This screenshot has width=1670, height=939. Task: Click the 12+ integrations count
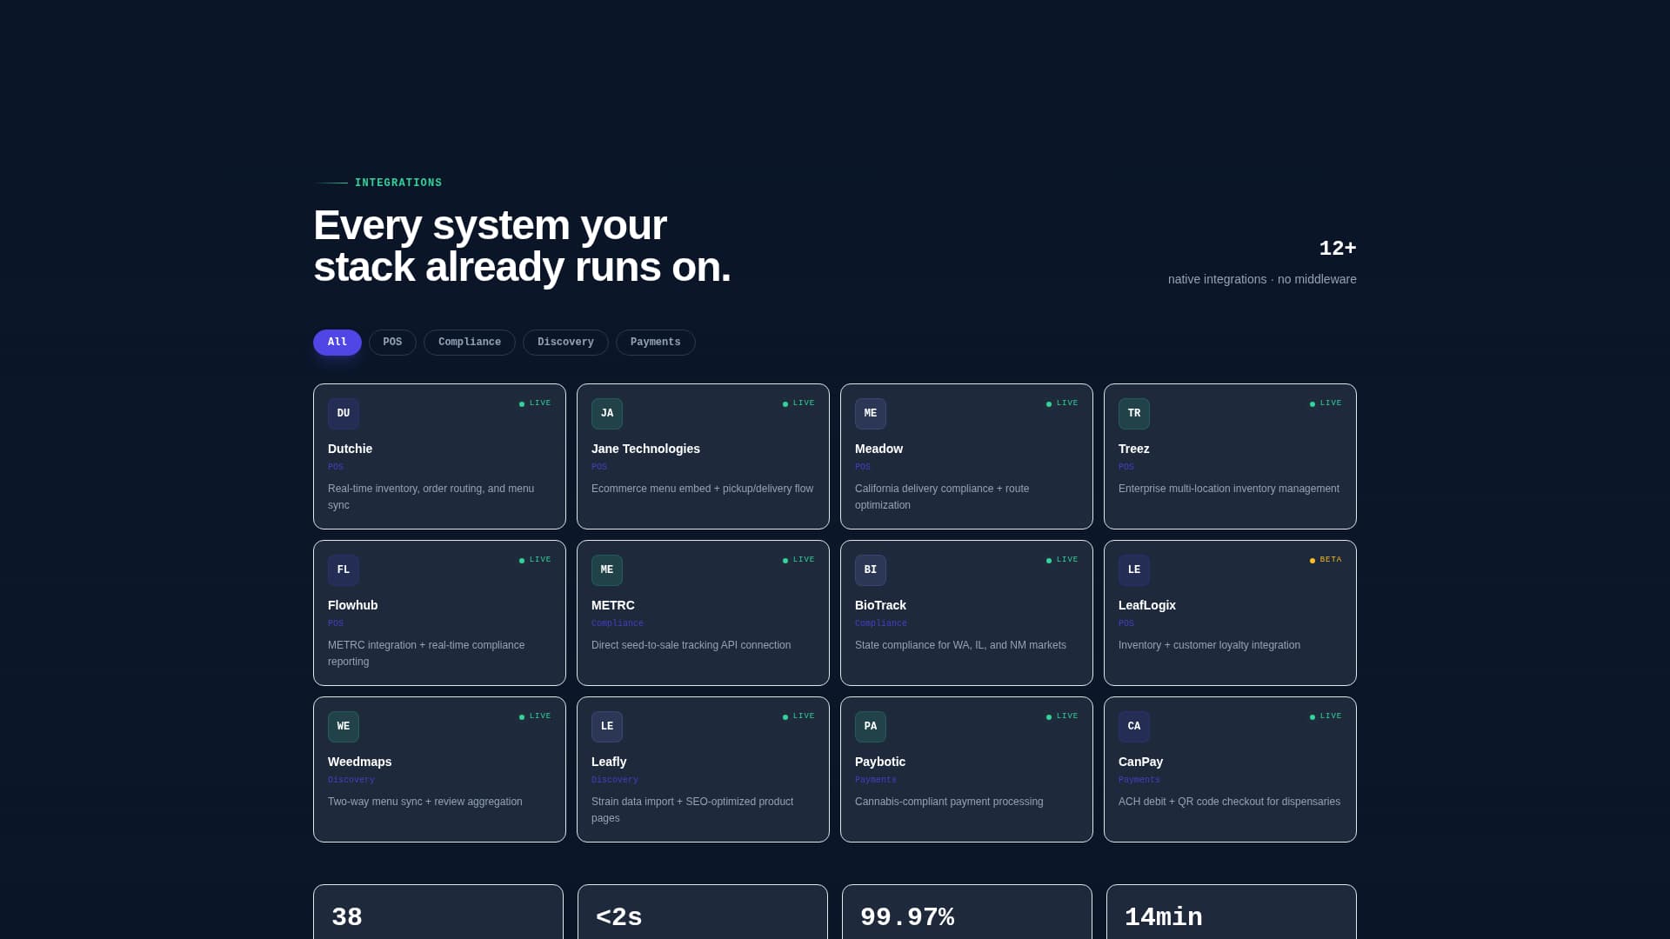[1338, 249]
